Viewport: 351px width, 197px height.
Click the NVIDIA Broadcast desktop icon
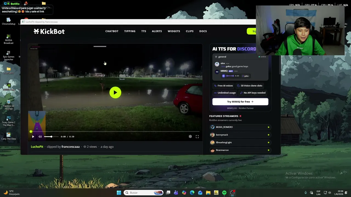click(9, 39)
